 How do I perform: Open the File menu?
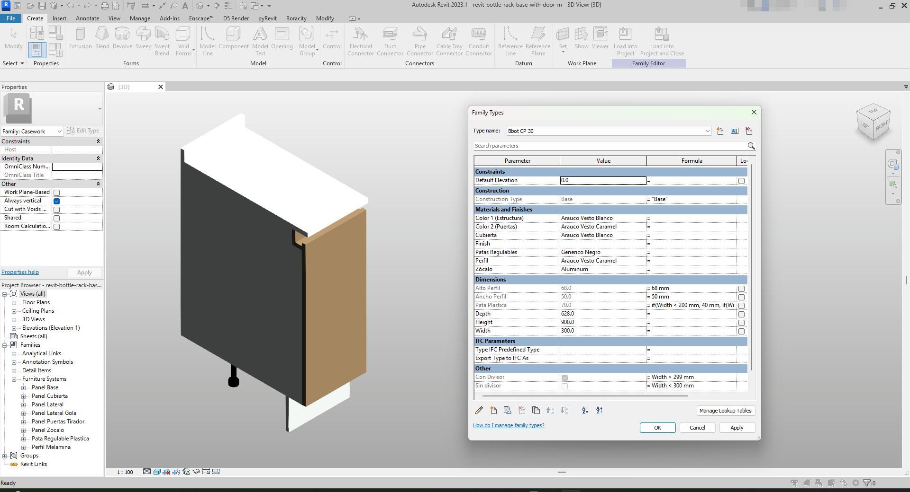coord(10,18)
